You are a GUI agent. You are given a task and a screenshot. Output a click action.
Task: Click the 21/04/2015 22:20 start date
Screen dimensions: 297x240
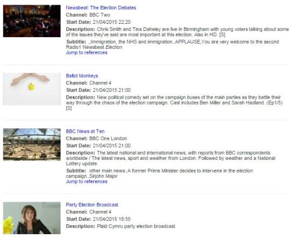pos(112,22)
